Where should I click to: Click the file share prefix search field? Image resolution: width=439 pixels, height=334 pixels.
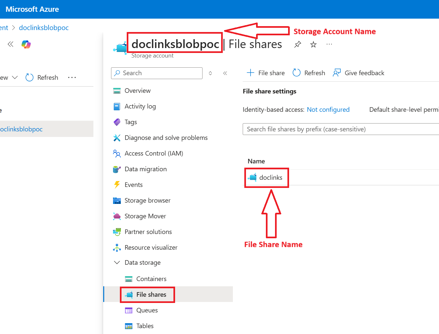tap(340, 129)
